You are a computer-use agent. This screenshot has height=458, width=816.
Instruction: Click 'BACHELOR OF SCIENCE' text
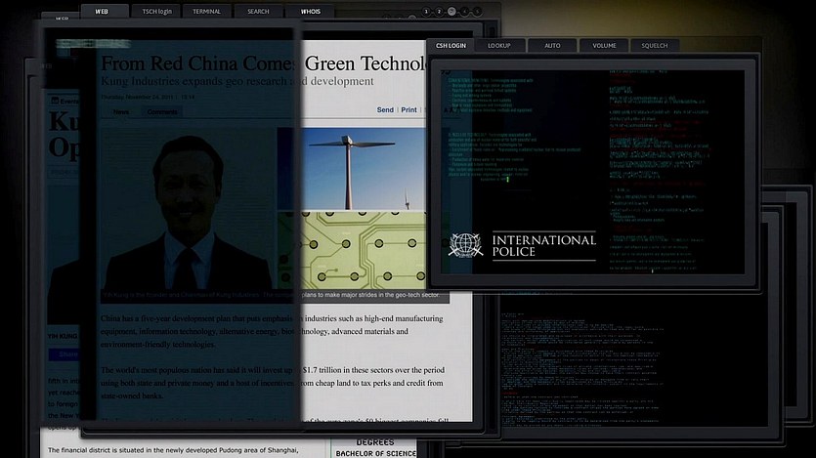point(375,454)
